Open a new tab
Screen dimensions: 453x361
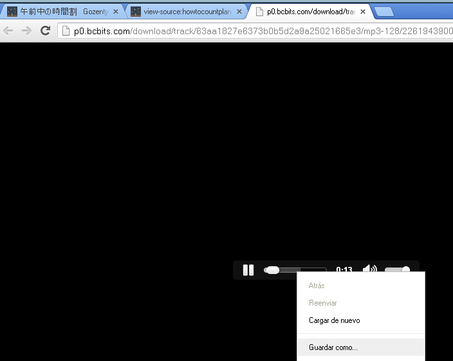[384, 12]
